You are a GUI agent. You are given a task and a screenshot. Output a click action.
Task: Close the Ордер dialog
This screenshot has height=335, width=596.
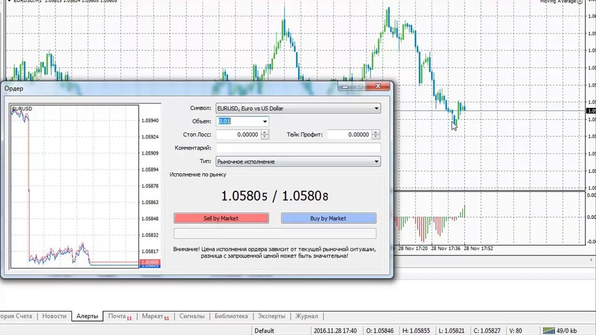[x=378, y=86]
